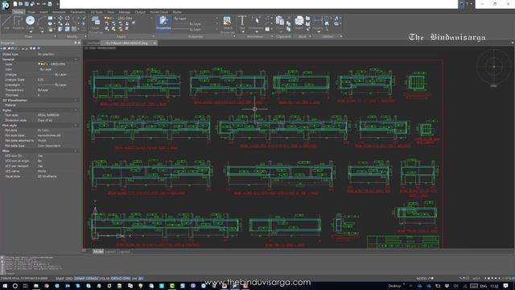This screenshot has width=515, height=290.
Task: Toggle GRID display in status bar
Action: point(69,279)
